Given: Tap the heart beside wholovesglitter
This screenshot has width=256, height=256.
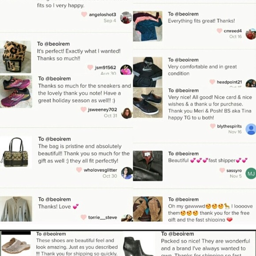Looking at the screenshot, I should [x=79, y=170].
